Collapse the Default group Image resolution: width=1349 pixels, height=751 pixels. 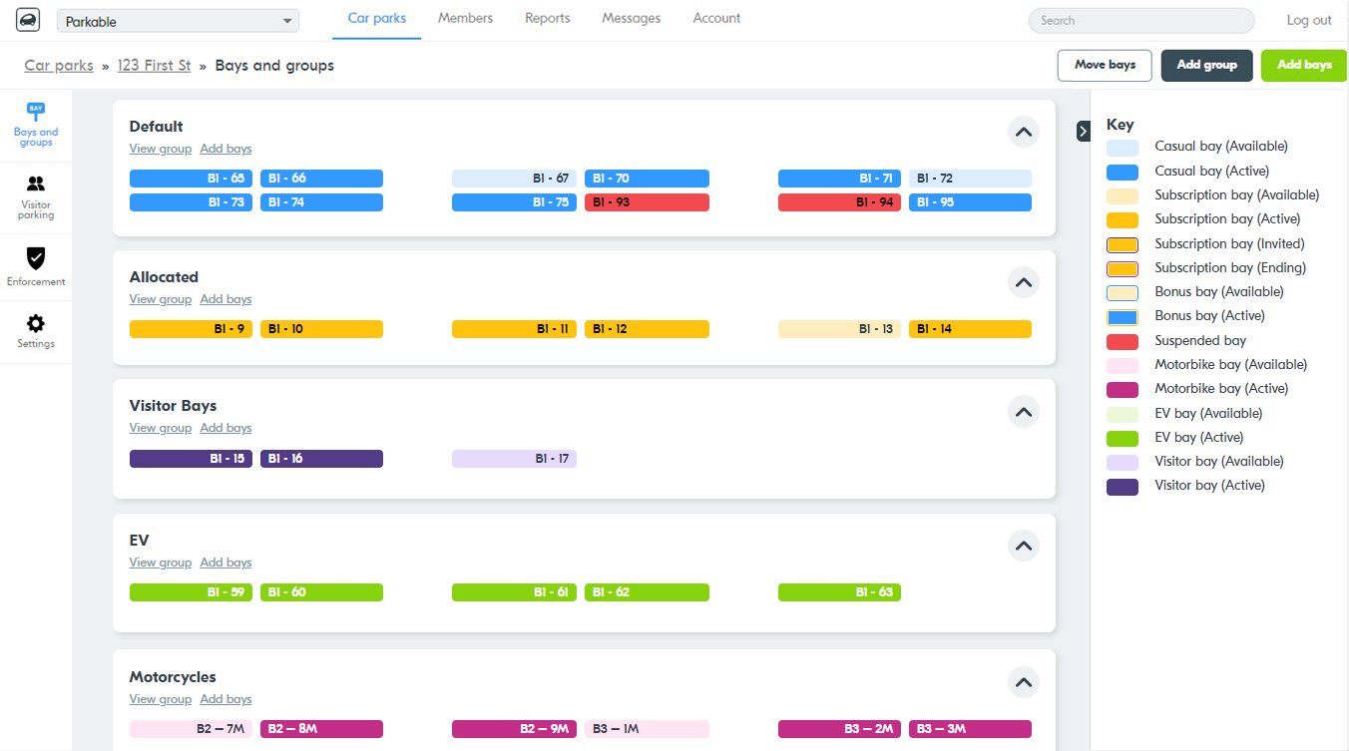click(x=1023, y=132)
